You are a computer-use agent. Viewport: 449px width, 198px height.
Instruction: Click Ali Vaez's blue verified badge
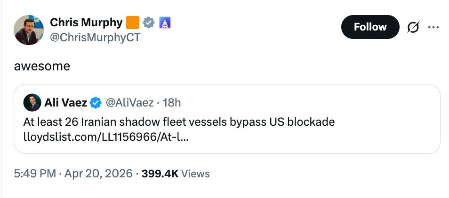(96, 102)
